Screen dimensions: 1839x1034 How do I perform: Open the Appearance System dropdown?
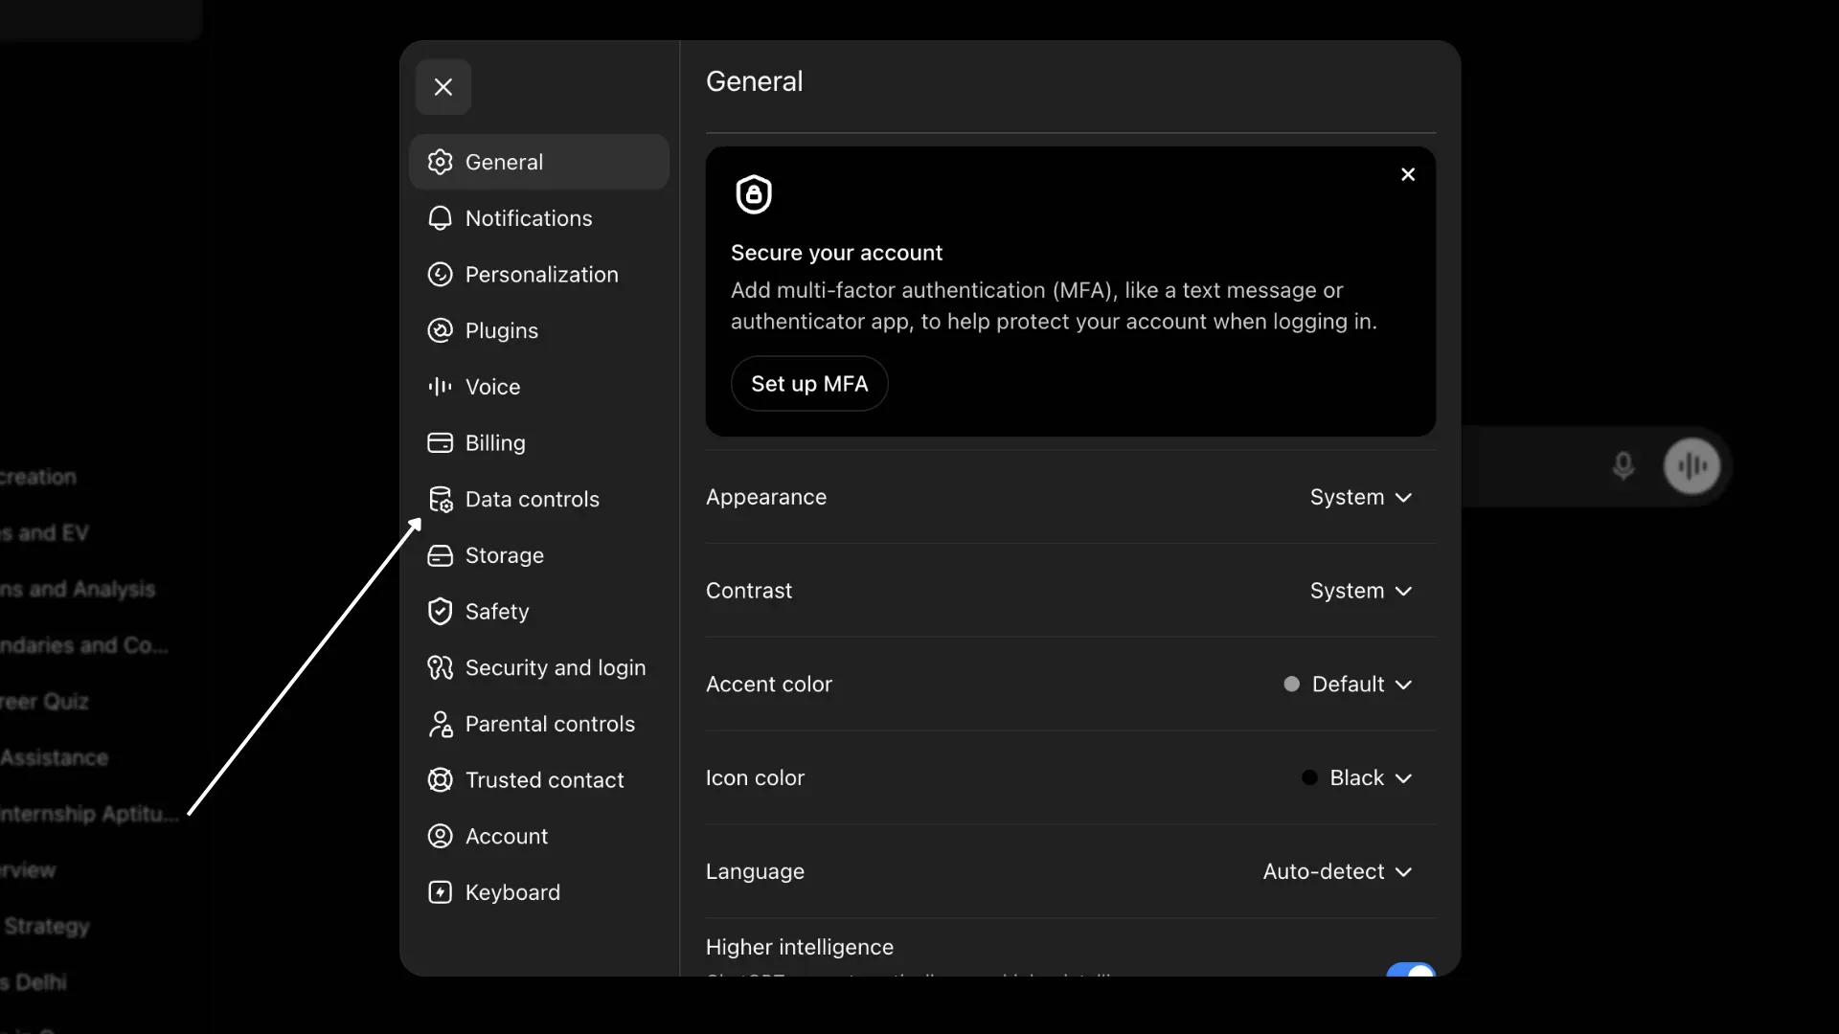(x=1361, y=498)
